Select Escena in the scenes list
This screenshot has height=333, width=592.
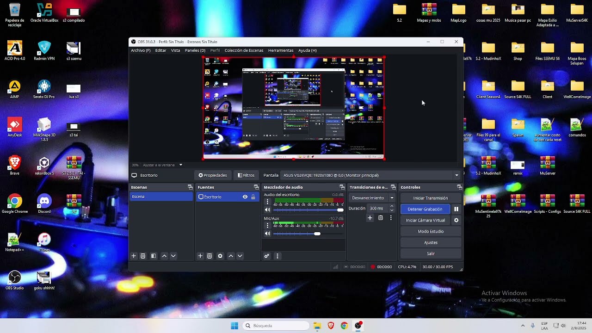(x=161, y=197)
